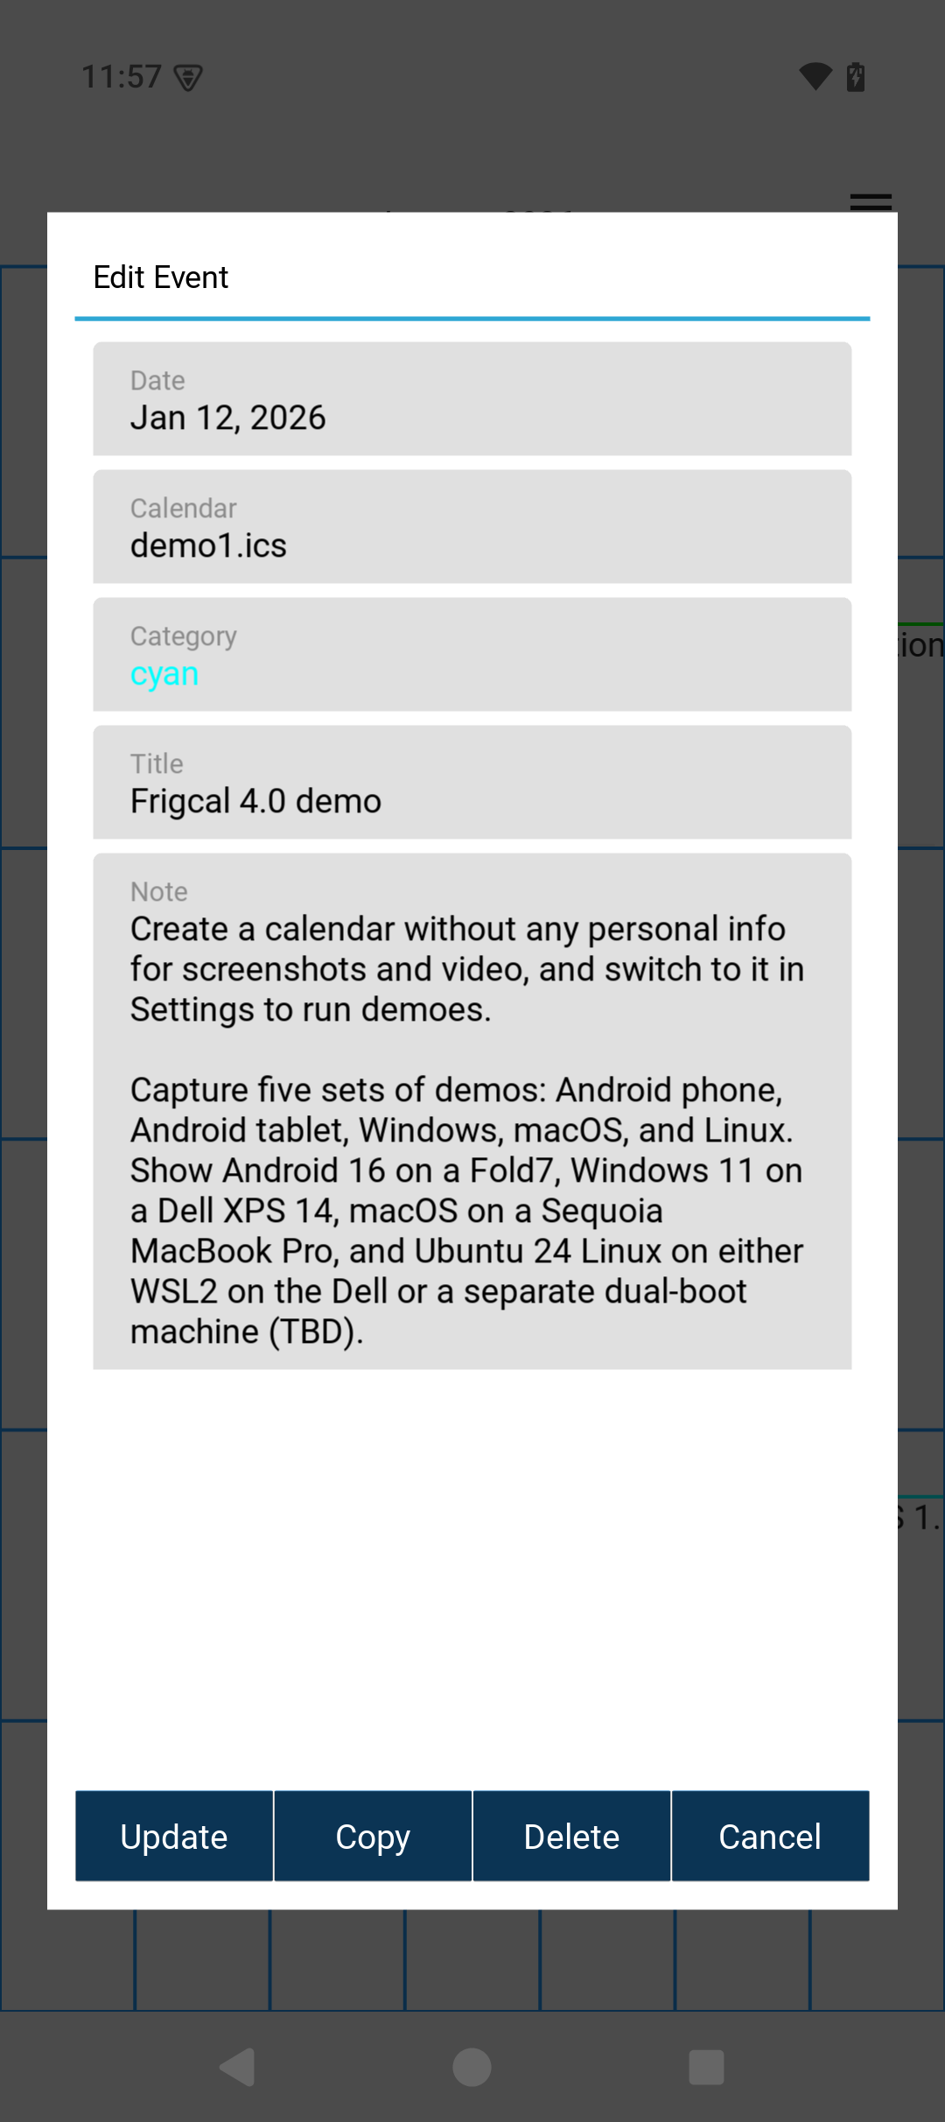The width and height of the screenshot is (945, 2122).
Task: Click the Delete button
Action: pyautogui.click(x=571, y=1836)
